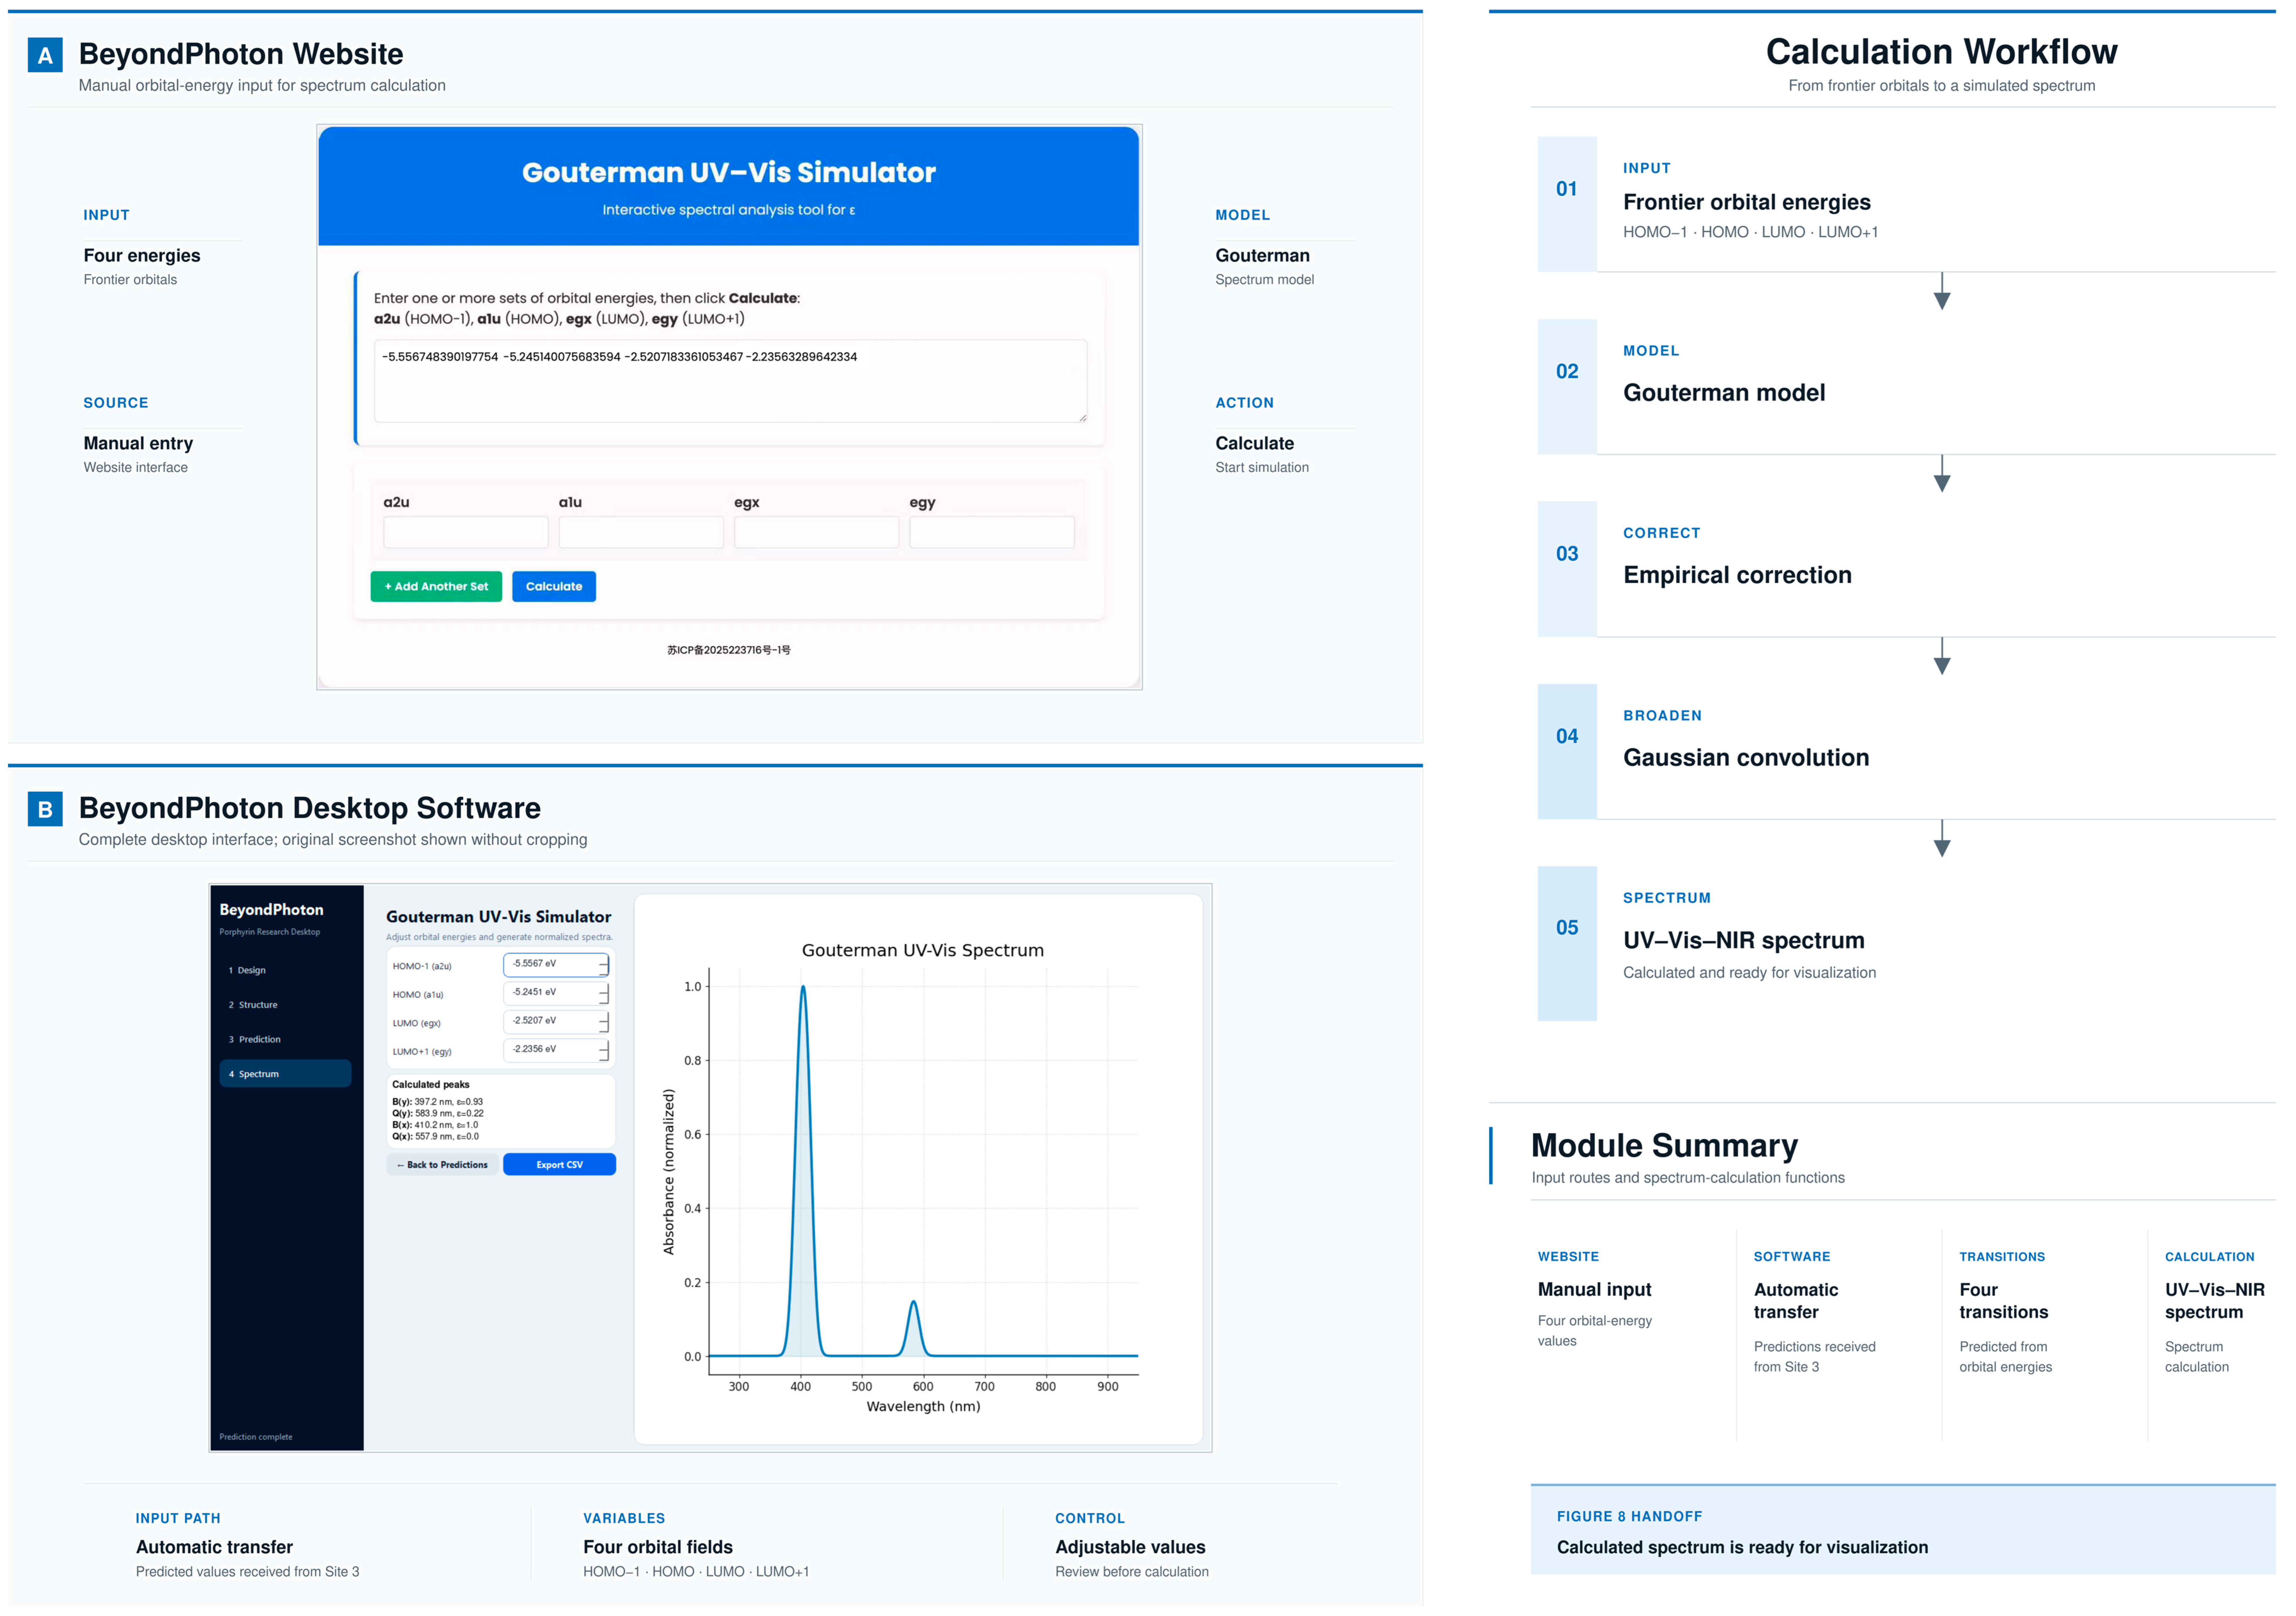This screenshot has height=1616, width=2296.
Task: Click the blue Calculate button
Action: [x=554, y=587]
